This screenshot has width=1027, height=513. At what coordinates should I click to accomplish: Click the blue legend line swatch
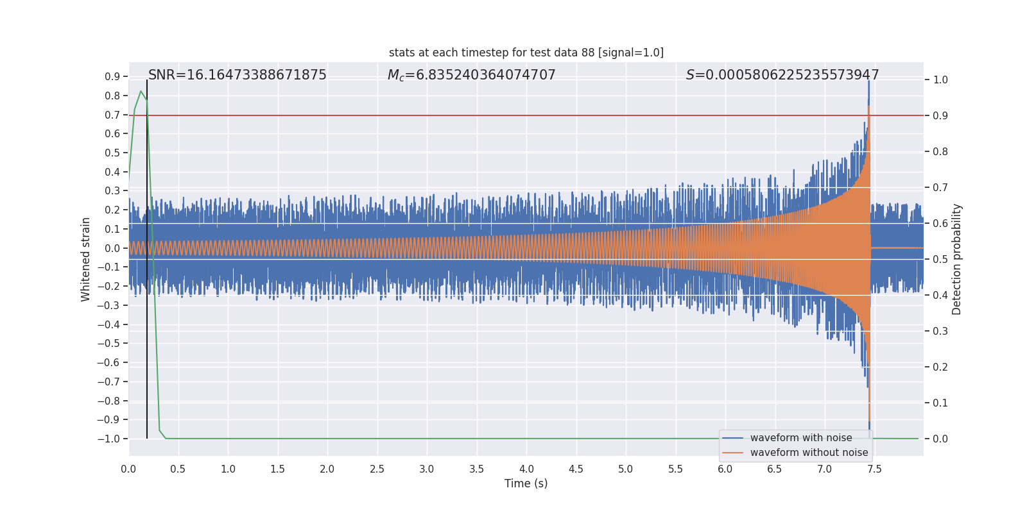click(732, 438)
